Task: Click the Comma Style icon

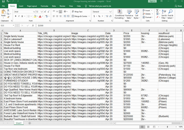Action: [103, 16]
